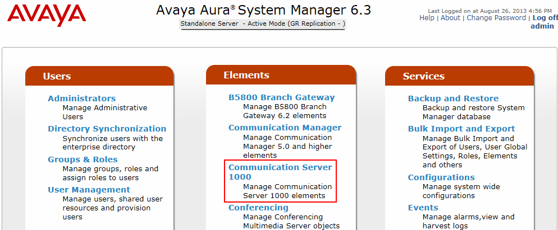Open Communication Manager link
The height and width of the screenshot is (230, 558).
(285, 128)
